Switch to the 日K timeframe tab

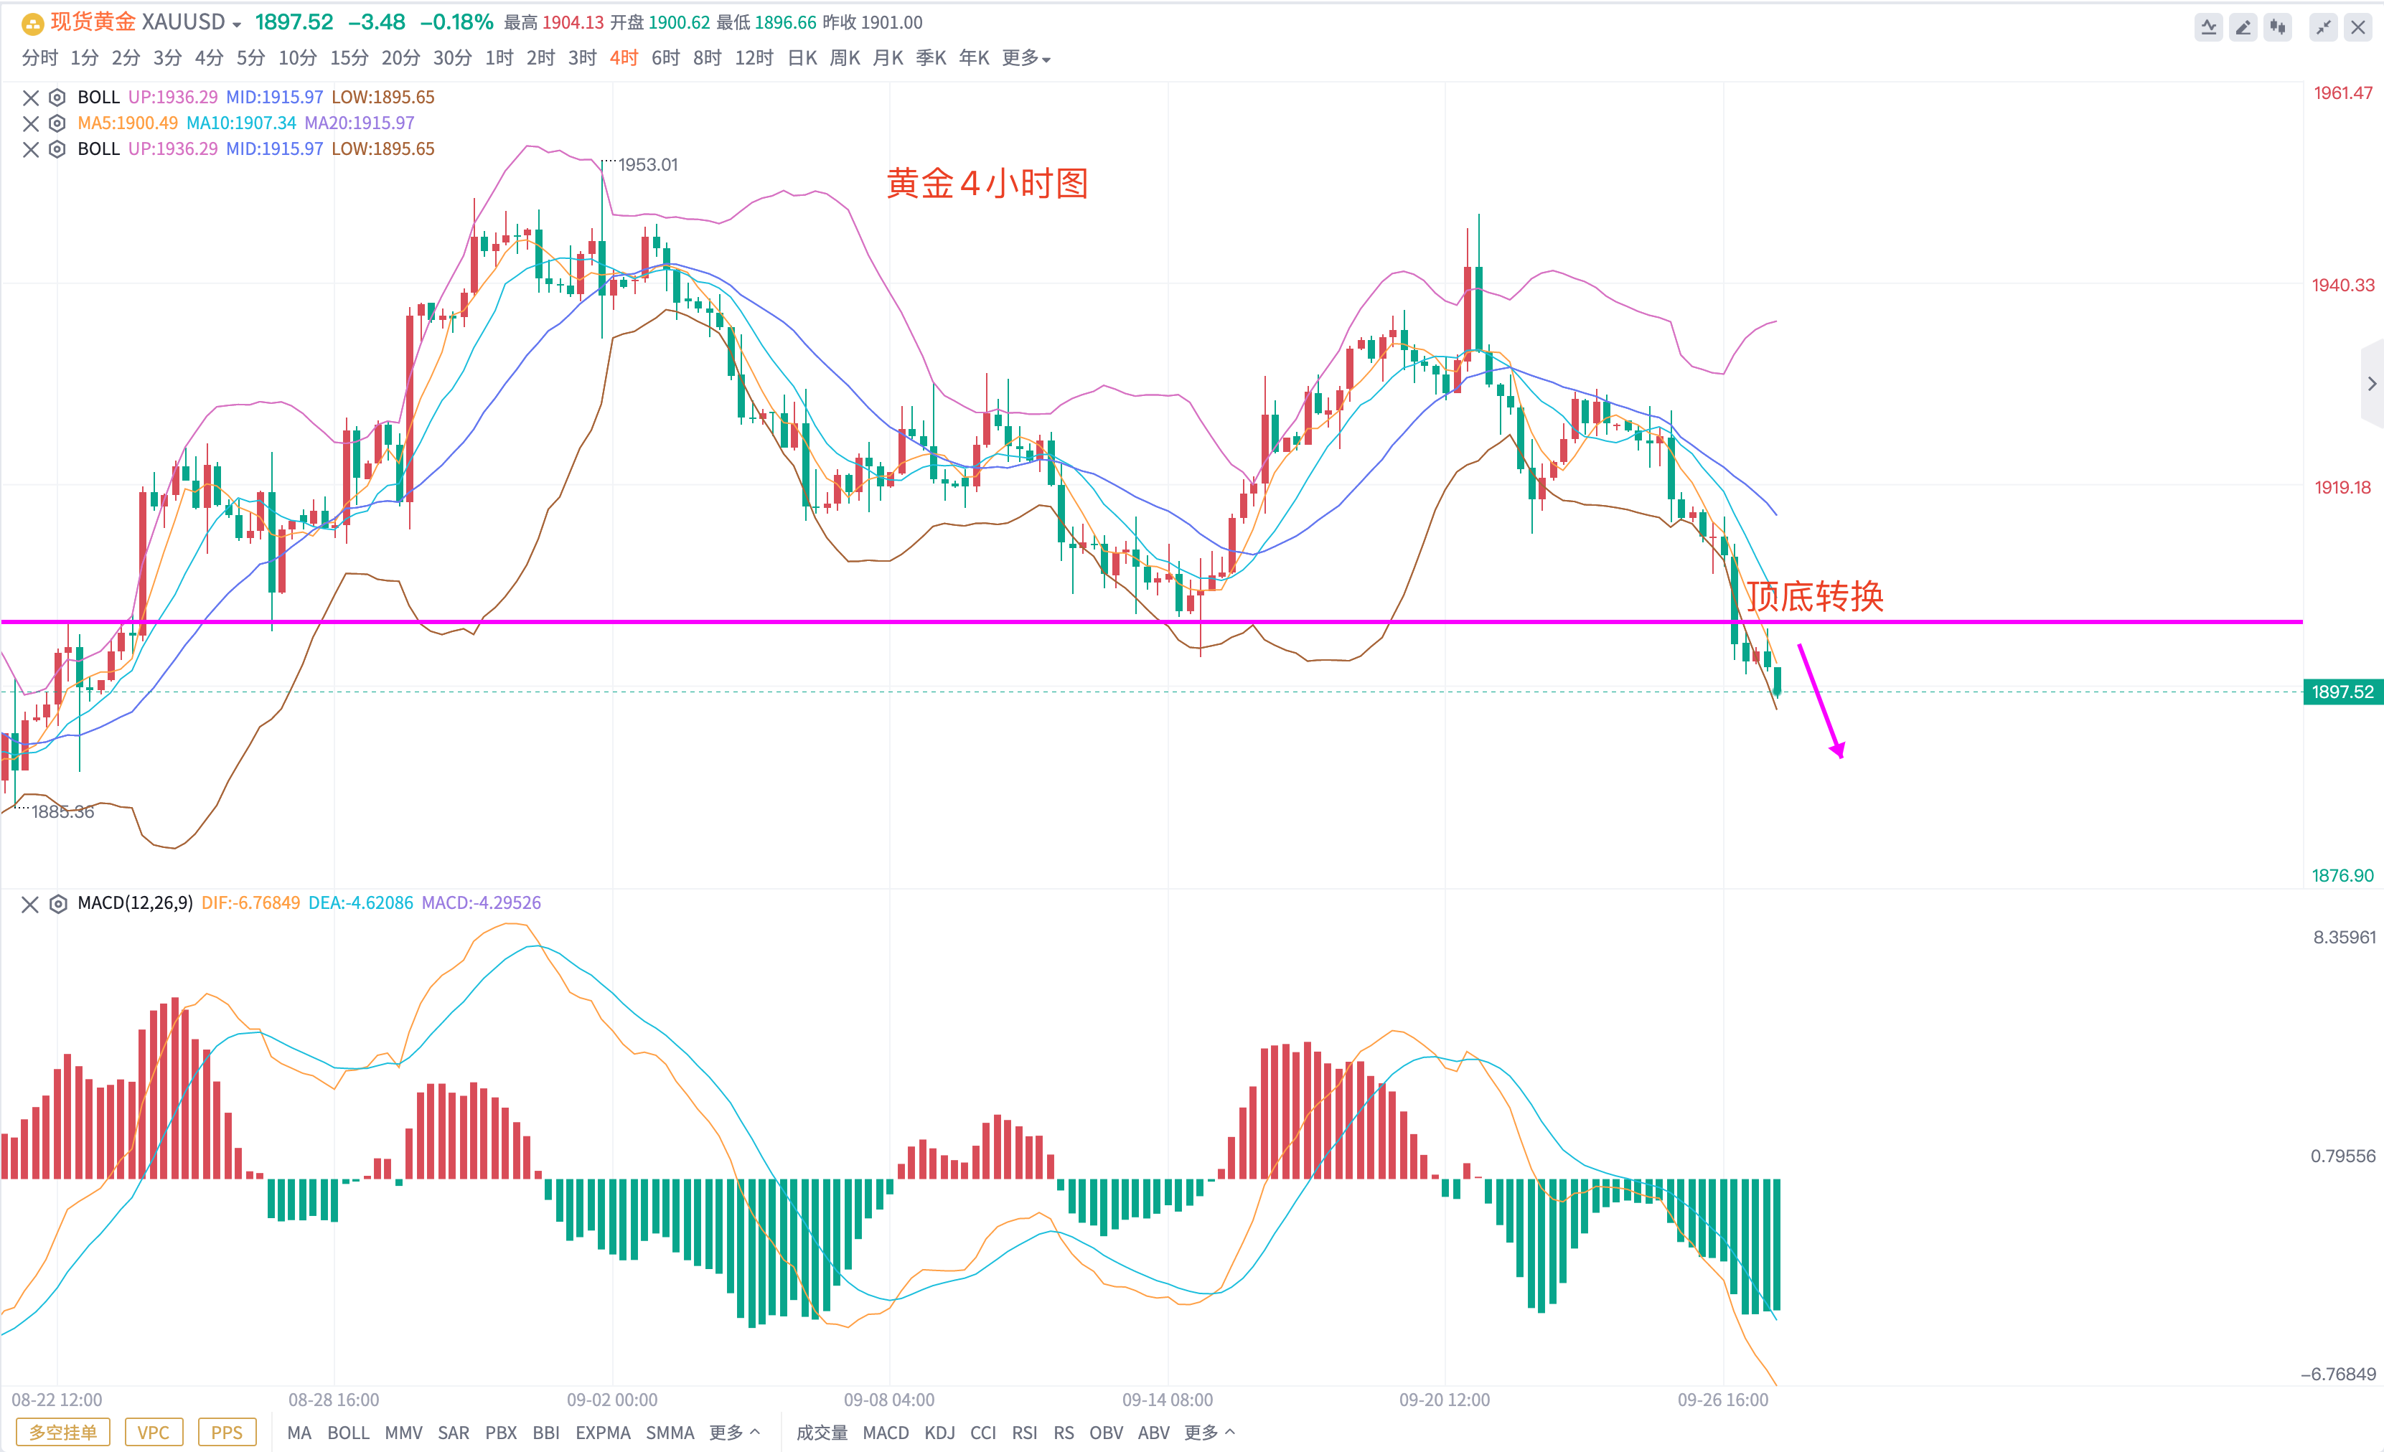tap(802, 58)
